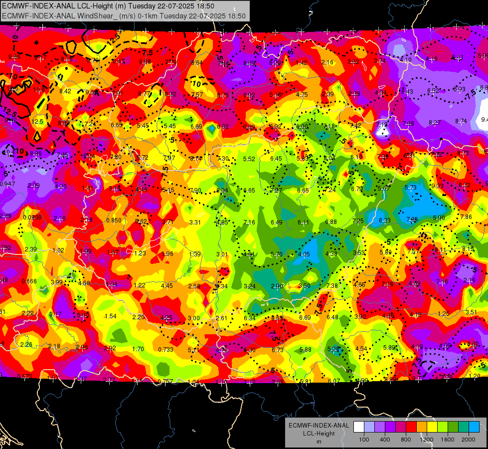
Task: Click the wind shear value 3.31
Action: pos(195,223)
